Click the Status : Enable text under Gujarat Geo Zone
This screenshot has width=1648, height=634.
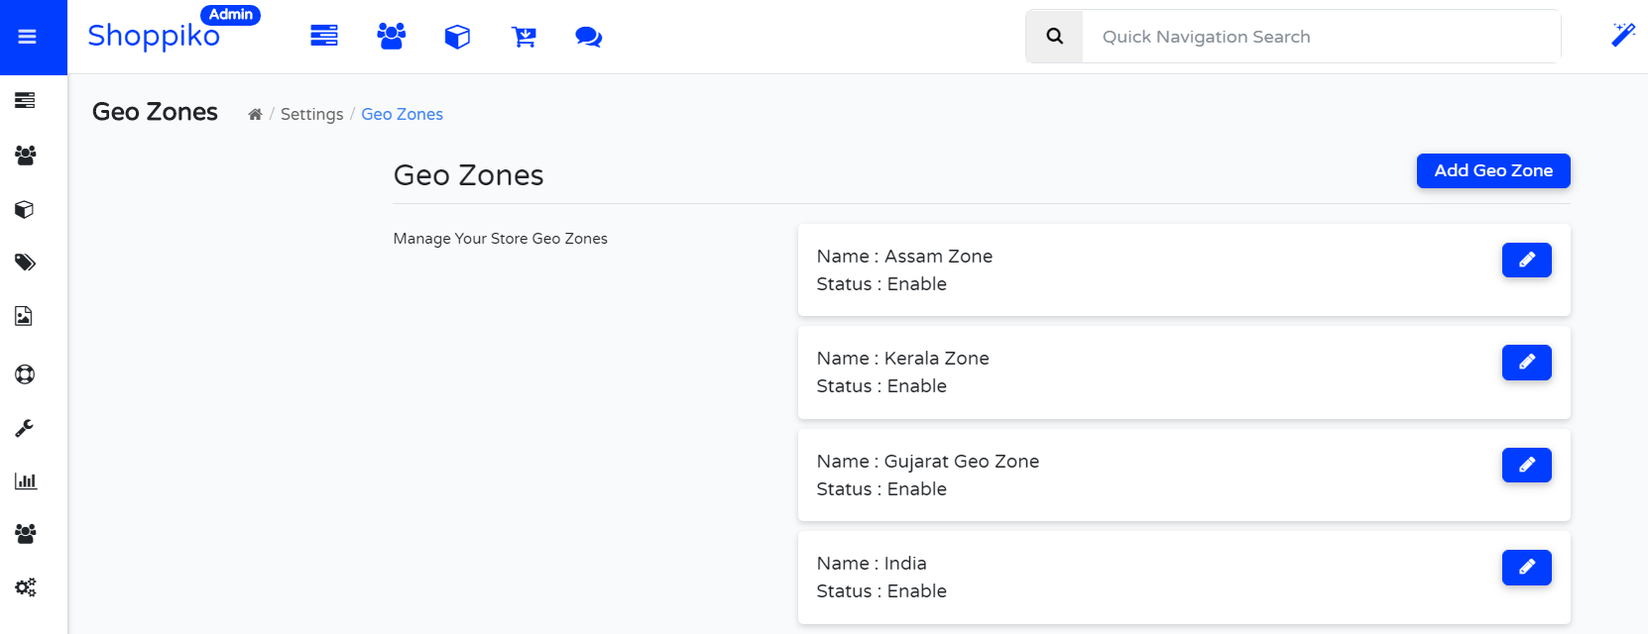click(x=882, y=489)
